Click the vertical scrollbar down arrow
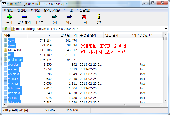This screenshot has width=170, height=115. click(x=165, y=101)
